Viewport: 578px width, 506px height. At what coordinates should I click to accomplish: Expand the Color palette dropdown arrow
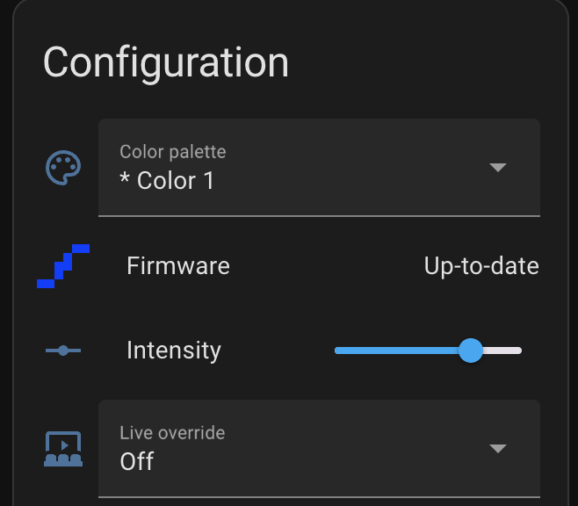click(x=498, y=167)
